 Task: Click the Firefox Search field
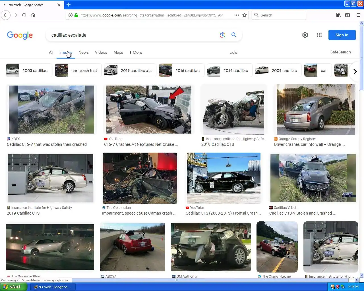(x=279, y=15)
